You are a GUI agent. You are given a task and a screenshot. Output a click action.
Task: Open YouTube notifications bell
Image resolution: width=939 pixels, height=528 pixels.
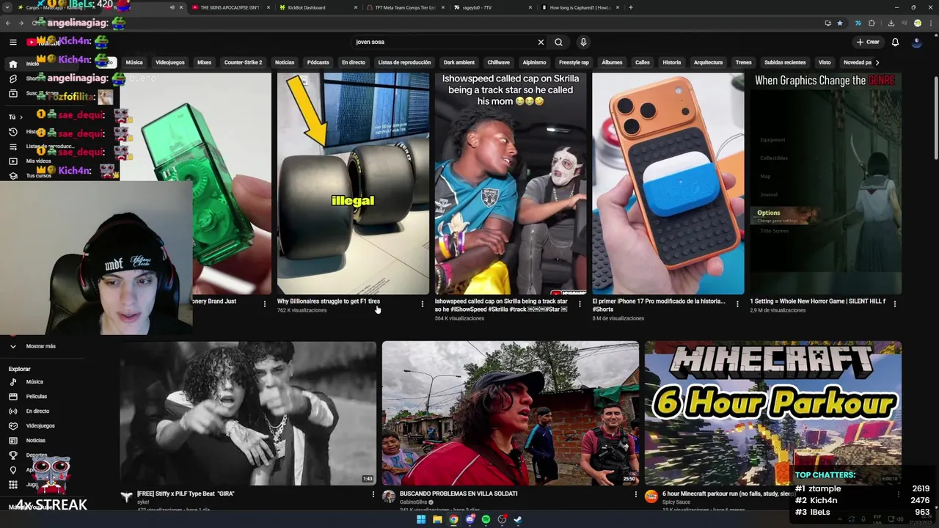[x=895, y=42]
